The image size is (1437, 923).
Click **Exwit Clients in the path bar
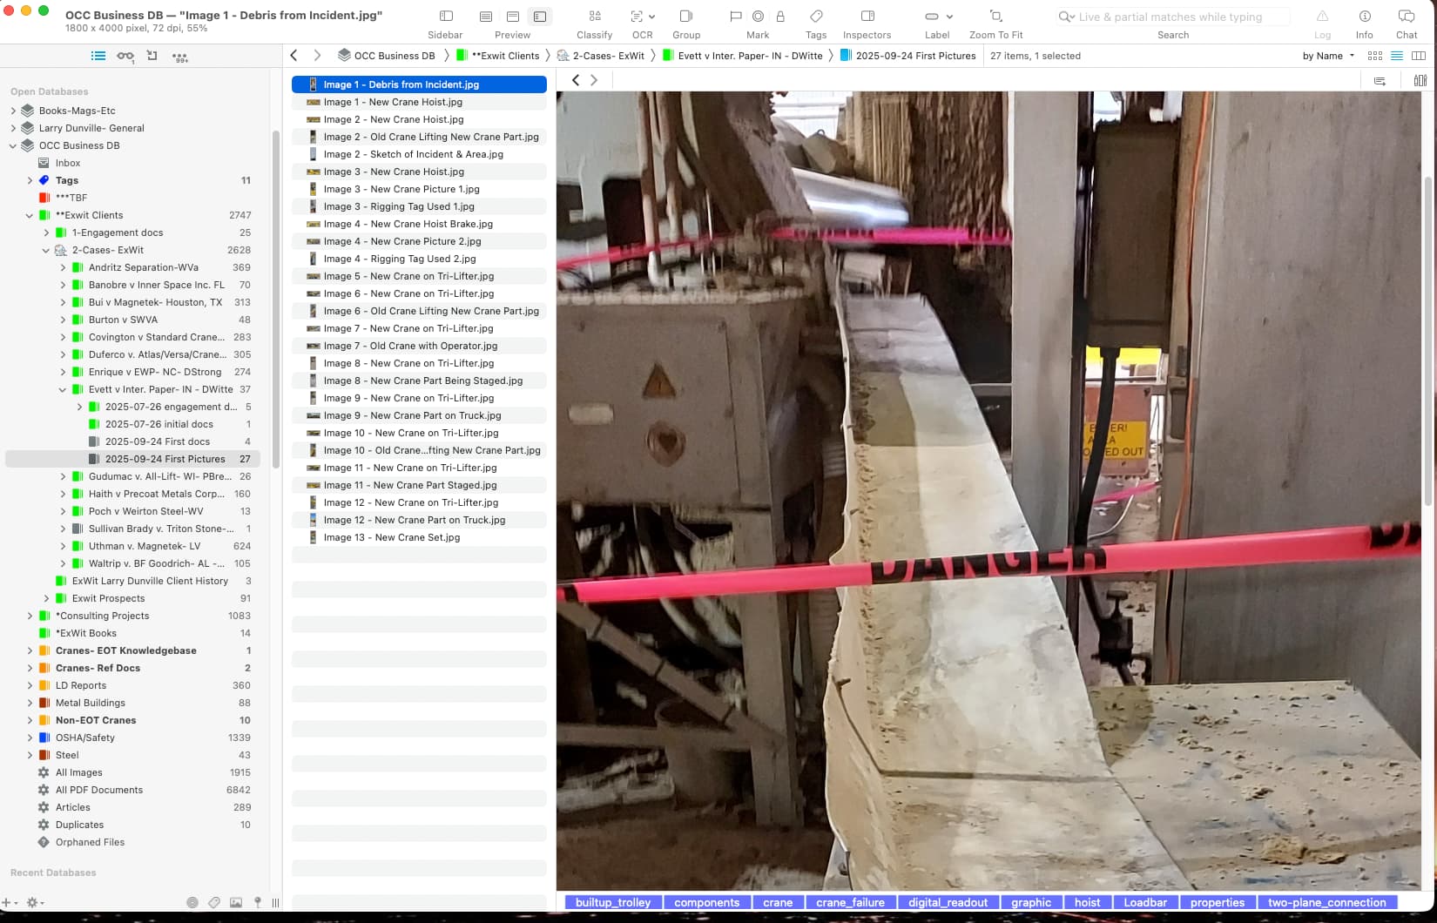504,56
